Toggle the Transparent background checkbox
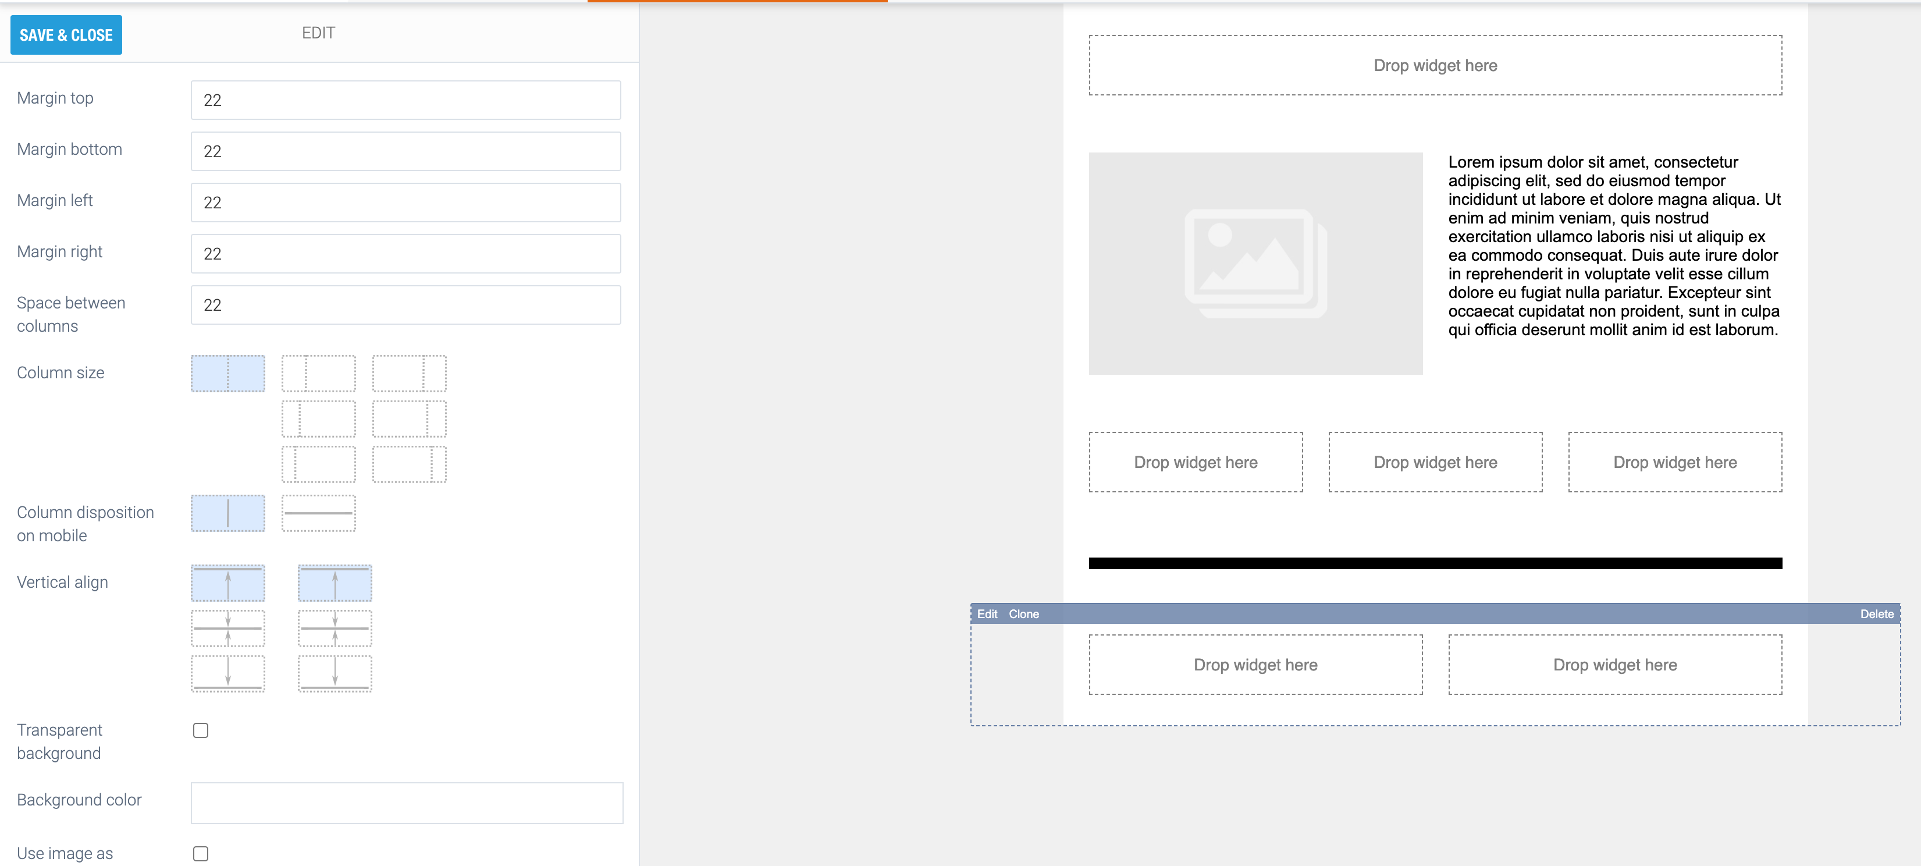Screen dimensions: 1921x866 click(201, 730)
